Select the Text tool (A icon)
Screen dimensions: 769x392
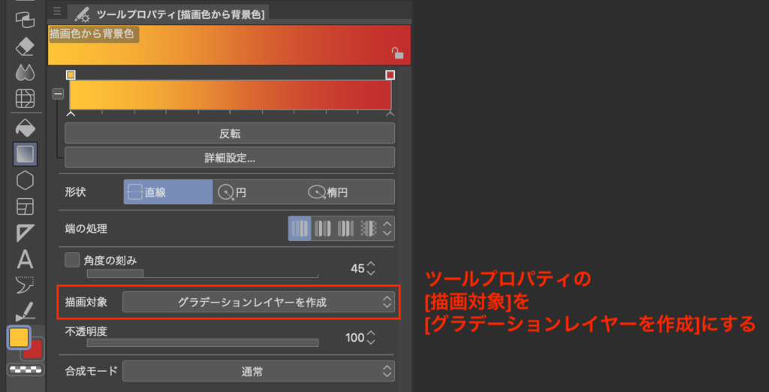coord(25,258)
